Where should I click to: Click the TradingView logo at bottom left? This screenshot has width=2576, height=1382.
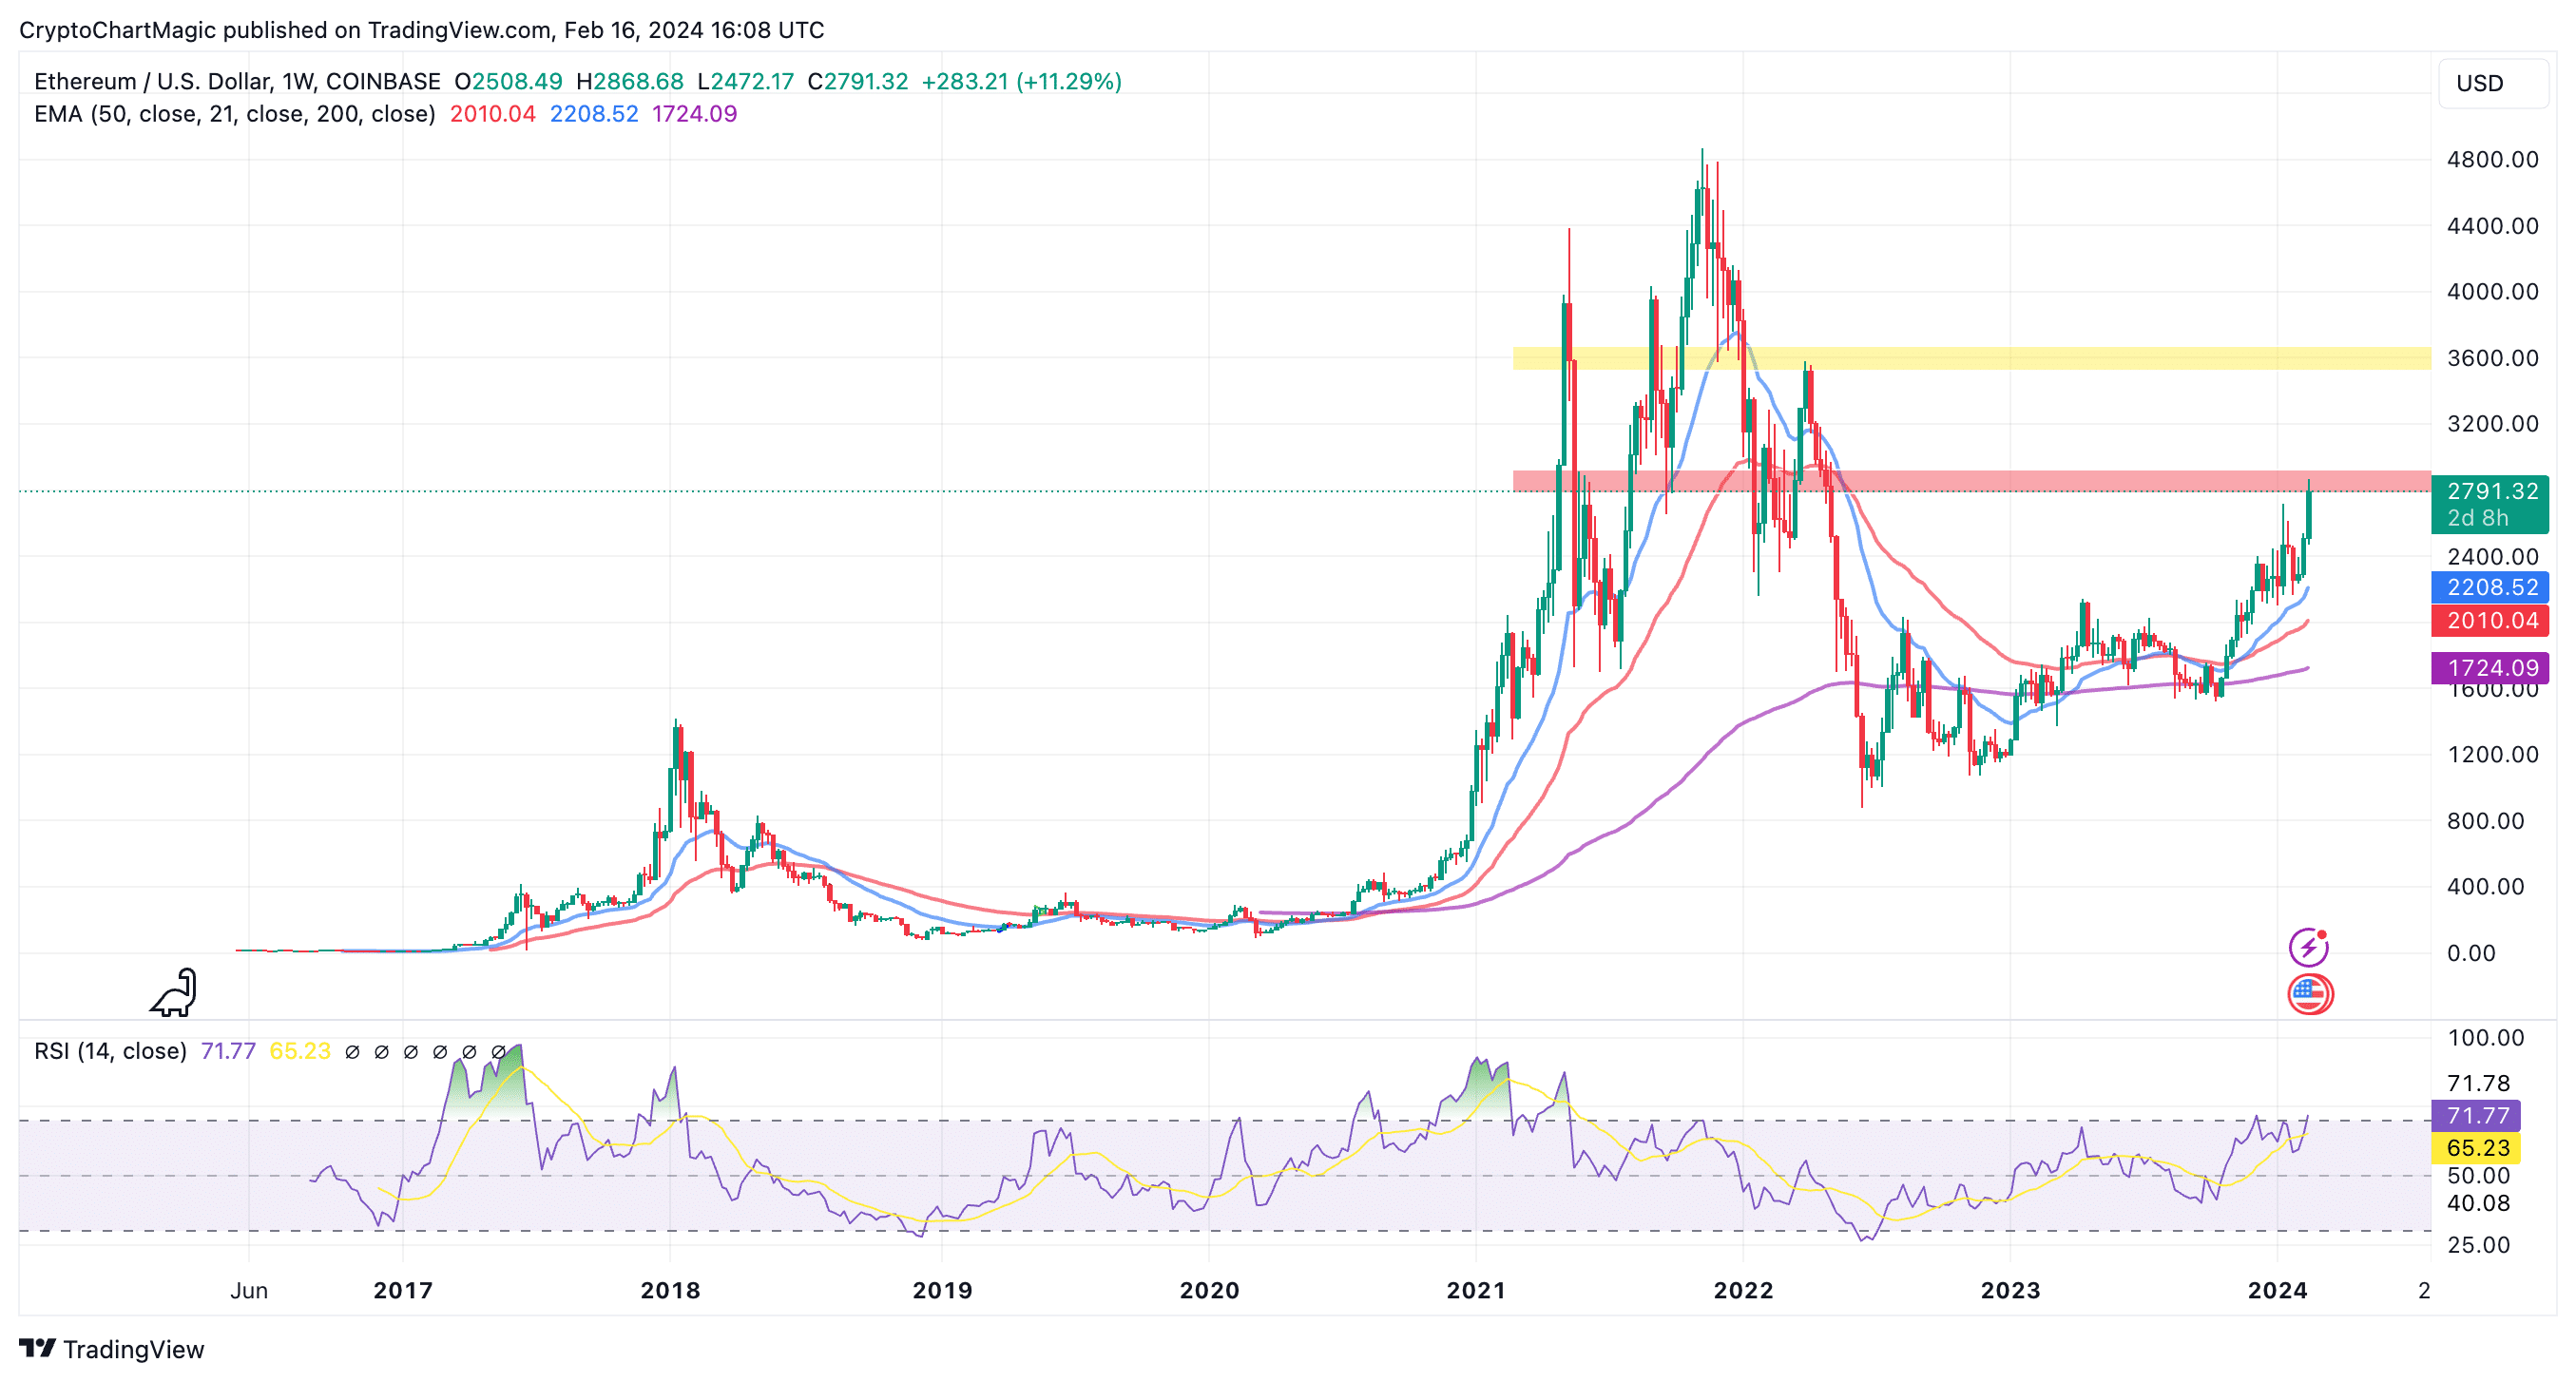coord(111,1349)
